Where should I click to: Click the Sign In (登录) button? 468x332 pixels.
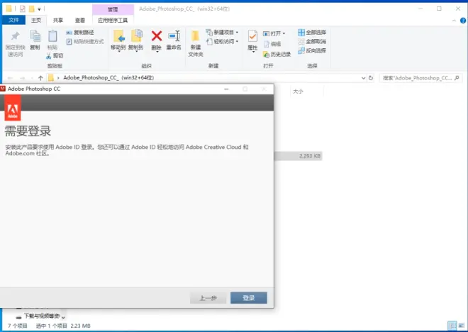(249, 298)
